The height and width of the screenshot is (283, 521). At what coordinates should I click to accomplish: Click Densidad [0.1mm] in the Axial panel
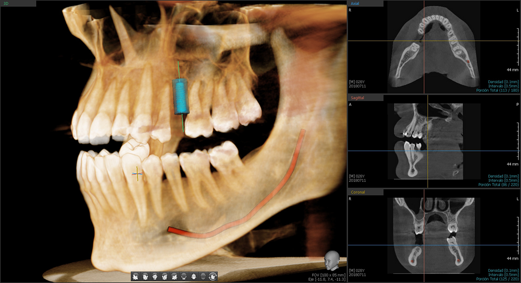(502, 82)
